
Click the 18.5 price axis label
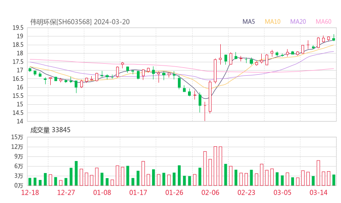18,45
